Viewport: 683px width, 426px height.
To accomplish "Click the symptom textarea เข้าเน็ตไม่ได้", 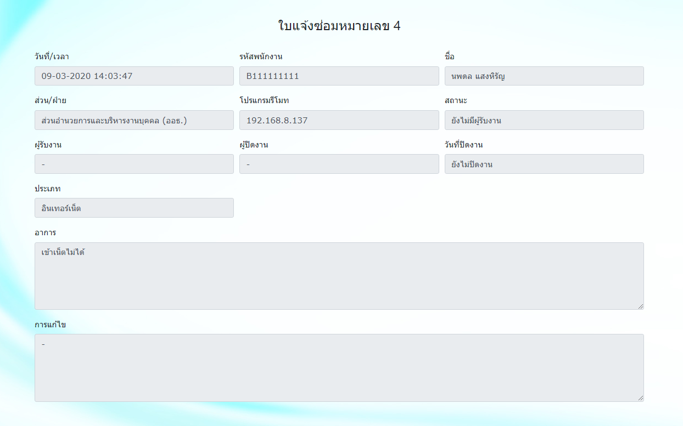I will [339, 276].
